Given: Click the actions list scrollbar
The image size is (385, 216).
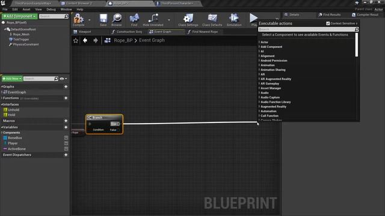Looking at the screenshot, I should click(357, 45).
